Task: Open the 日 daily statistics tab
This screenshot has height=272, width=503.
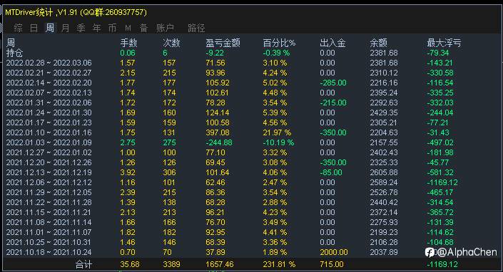Action: [x=34, y=28]
